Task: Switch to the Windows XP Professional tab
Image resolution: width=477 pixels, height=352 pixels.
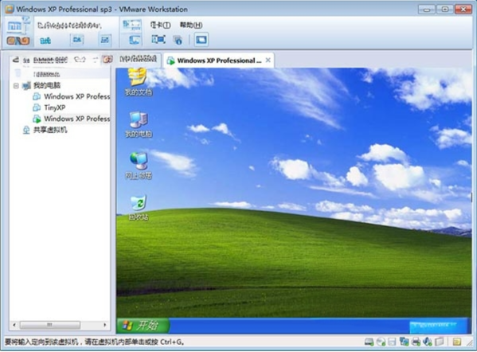Action: tap(219, 61)
